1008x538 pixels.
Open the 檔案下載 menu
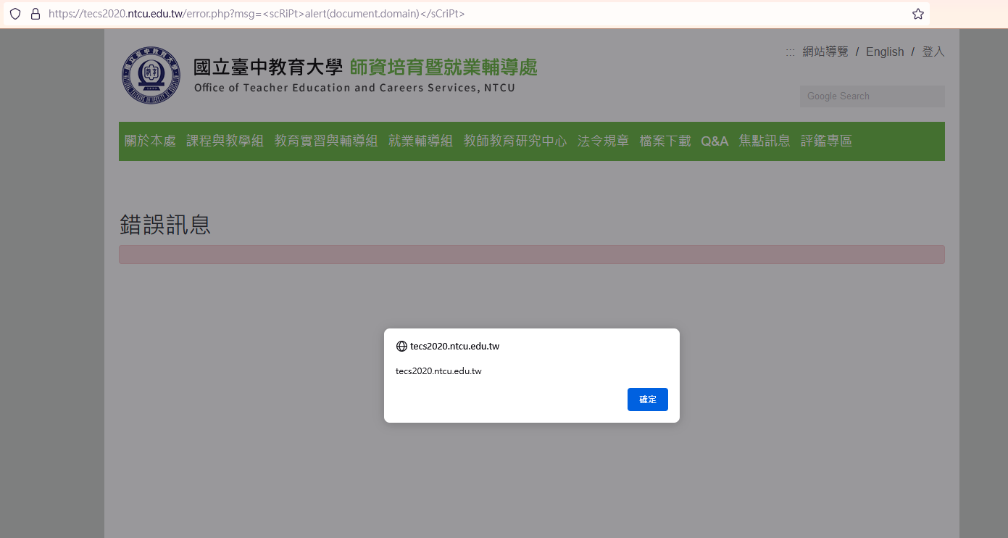click(665, 141)
